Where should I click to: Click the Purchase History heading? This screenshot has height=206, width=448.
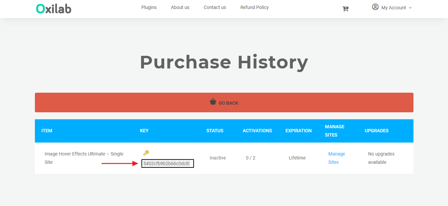pyautogui.click(x=224, y=62)
